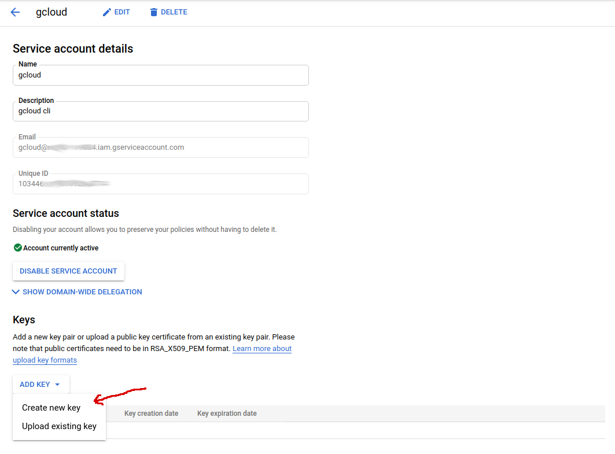
Task: Click the Service account status heading
Action: tap(66, 213)
